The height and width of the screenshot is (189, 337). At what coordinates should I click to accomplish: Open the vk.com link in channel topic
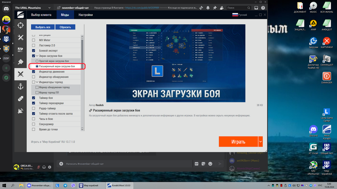(x=142, y=8)
